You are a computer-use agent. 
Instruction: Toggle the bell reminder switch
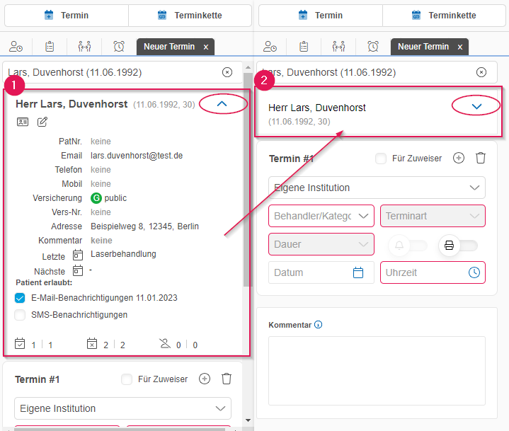[x=408, y=245]
